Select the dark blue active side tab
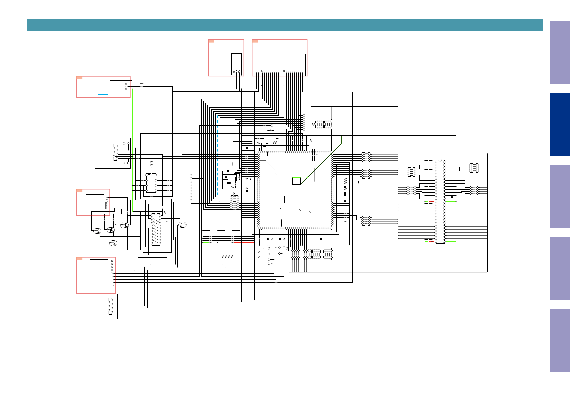 click(560, 124)
